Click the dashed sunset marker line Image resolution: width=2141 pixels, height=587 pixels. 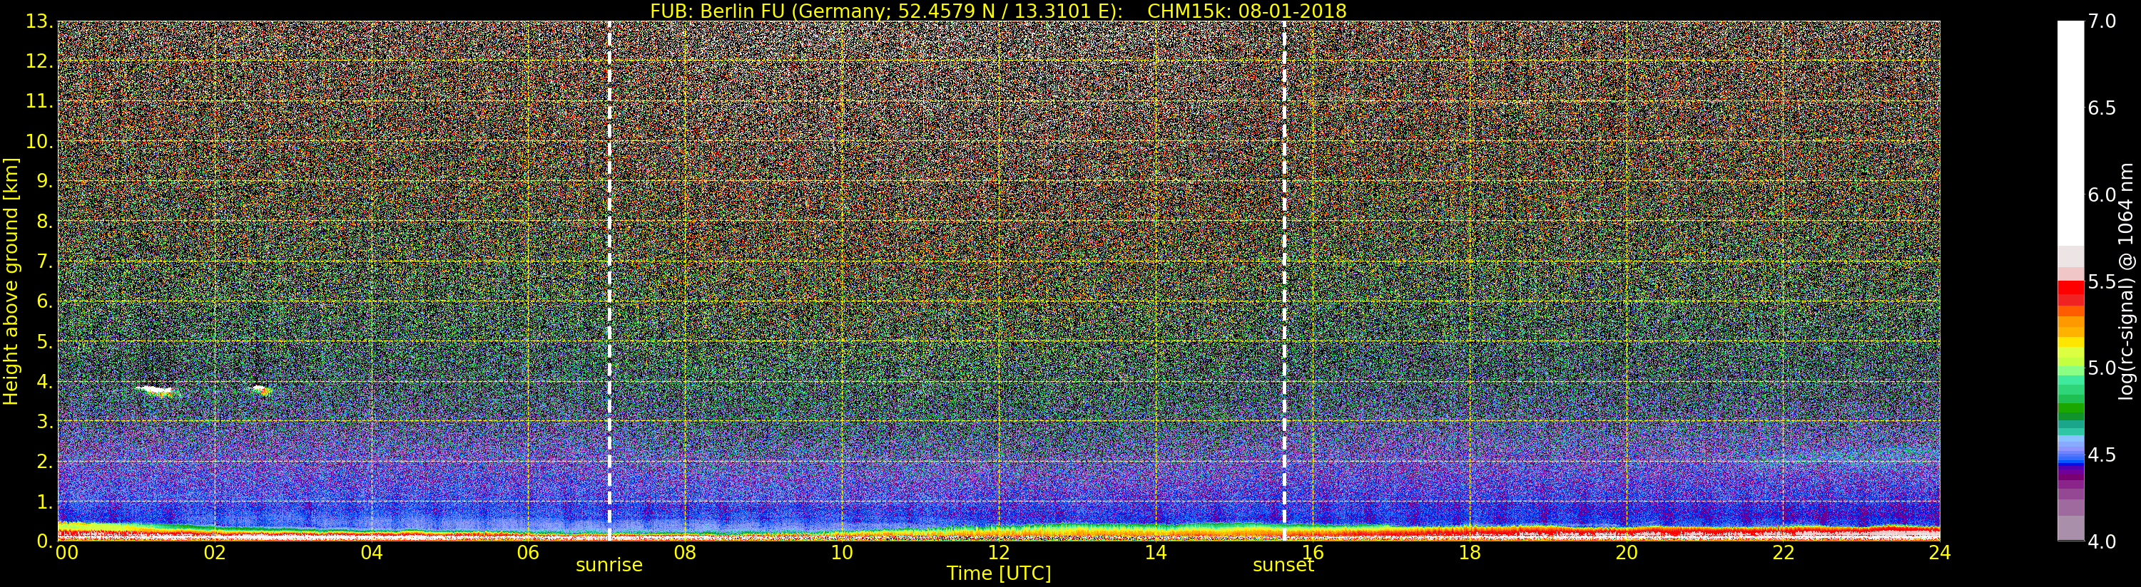1284,281
